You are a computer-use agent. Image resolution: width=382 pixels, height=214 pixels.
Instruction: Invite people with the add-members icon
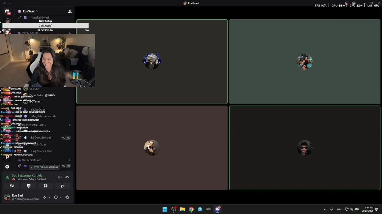pos(70,11)
